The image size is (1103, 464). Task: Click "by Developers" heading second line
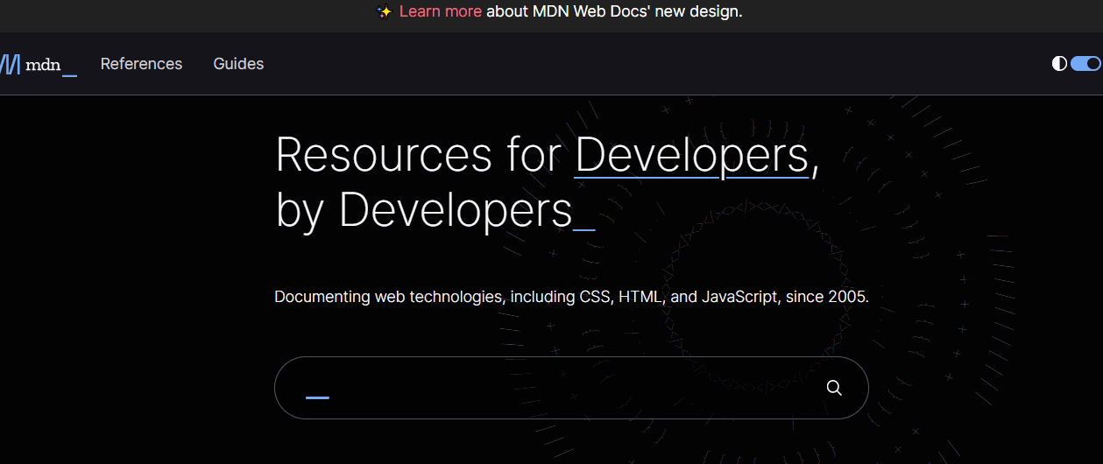pos(423,210)
